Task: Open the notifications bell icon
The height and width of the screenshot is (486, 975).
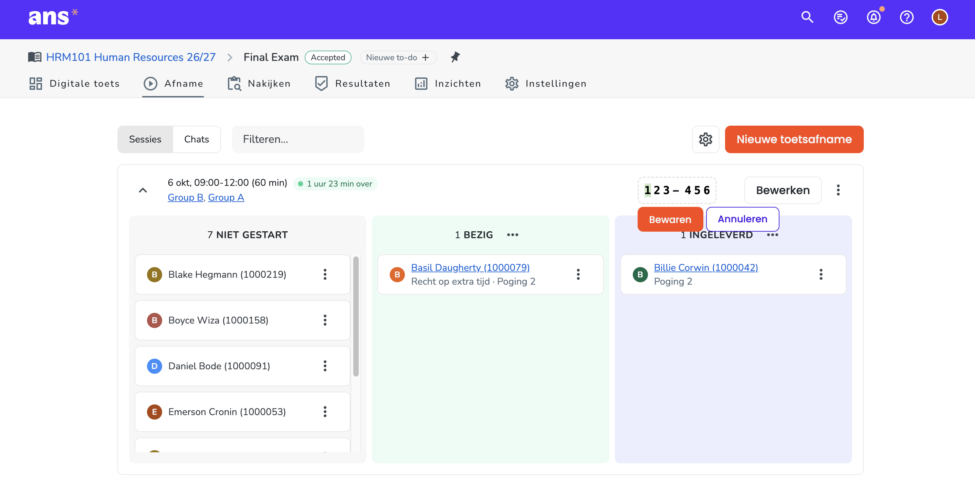Action: coord(873,17)
